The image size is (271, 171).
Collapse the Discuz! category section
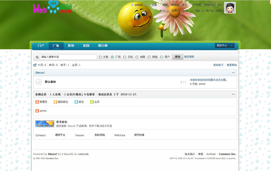tap(233, 73)
